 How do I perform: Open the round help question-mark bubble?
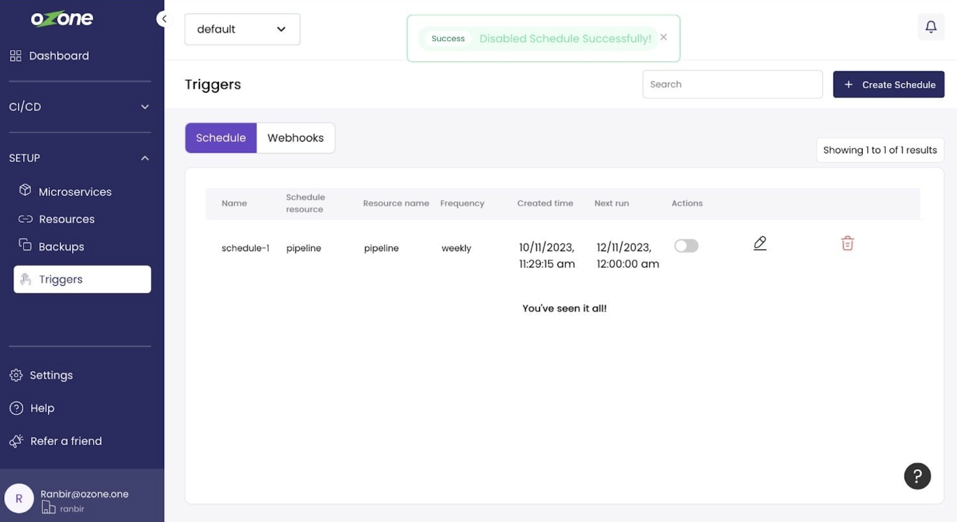click(x=917, y=476)
